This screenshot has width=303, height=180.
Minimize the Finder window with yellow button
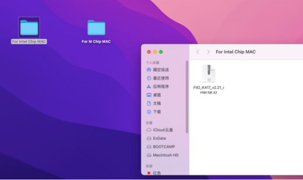(155, 52)
